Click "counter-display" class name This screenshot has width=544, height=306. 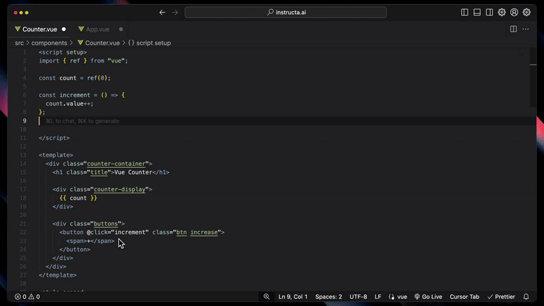120,190
